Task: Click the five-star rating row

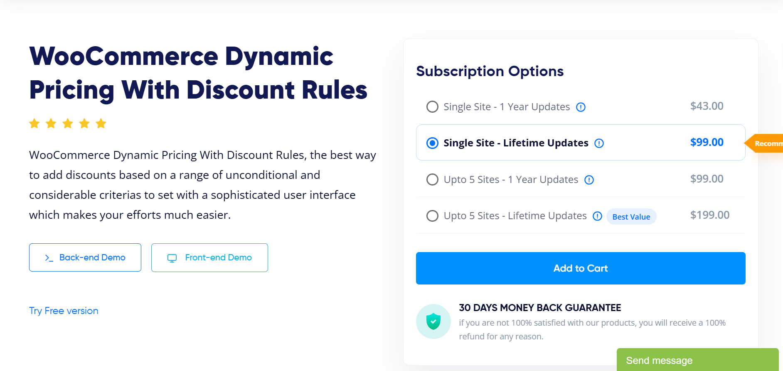Action: pyautogui.click(x=68, y=124)
